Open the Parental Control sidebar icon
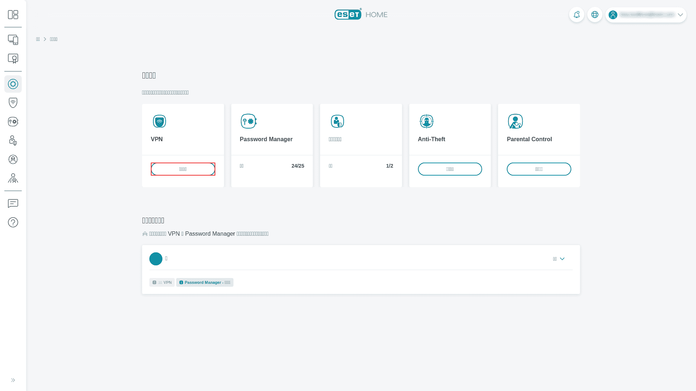Screen dimensions: 696x391 tap(13, 178)
